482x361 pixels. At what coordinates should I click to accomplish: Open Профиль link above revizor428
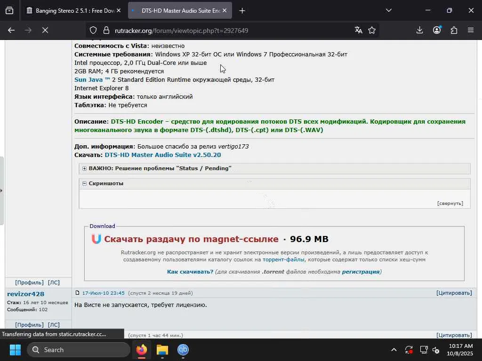[x=30, y=283]
